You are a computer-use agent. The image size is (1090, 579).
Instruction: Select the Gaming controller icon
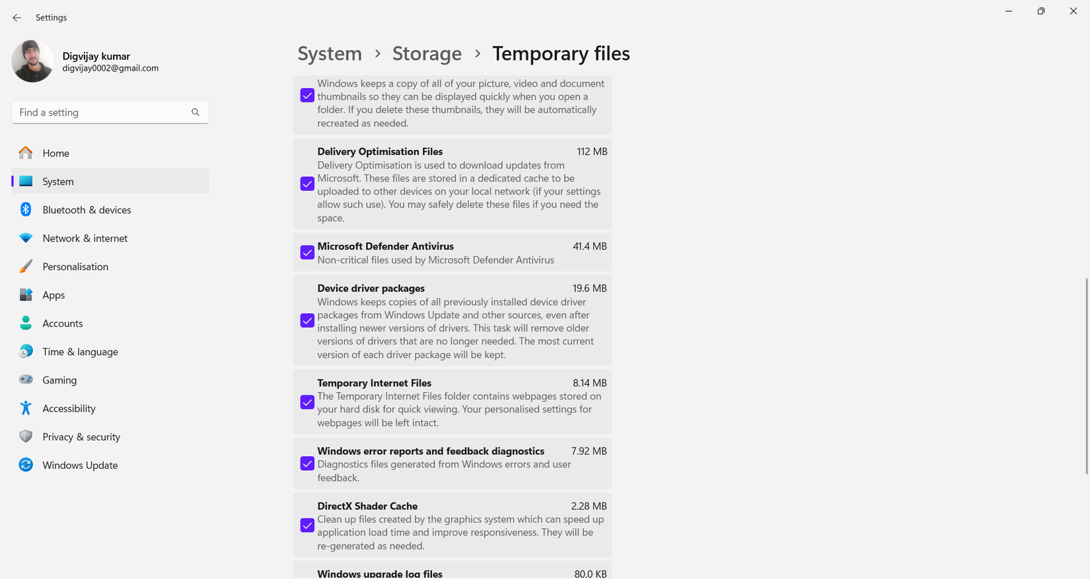tap(25, 380)
